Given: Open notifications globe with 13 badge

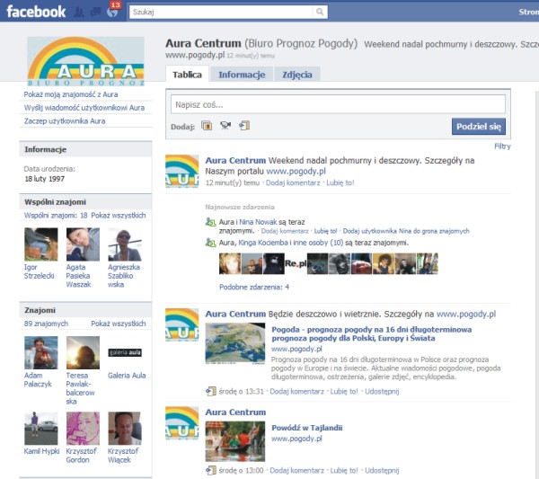Looking at the screenshot, I should [113, 12].
